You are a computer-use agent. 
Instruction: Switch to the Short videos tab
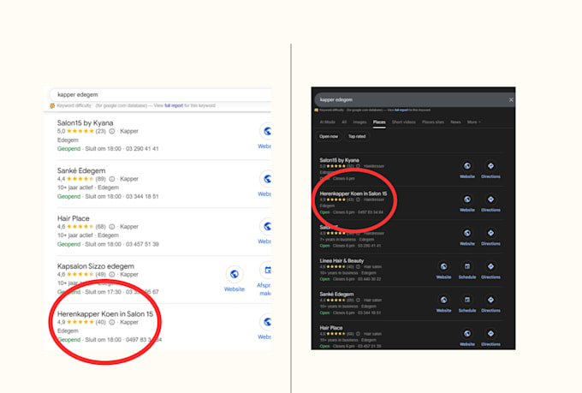pyautogui.click(x=404, y=122)
